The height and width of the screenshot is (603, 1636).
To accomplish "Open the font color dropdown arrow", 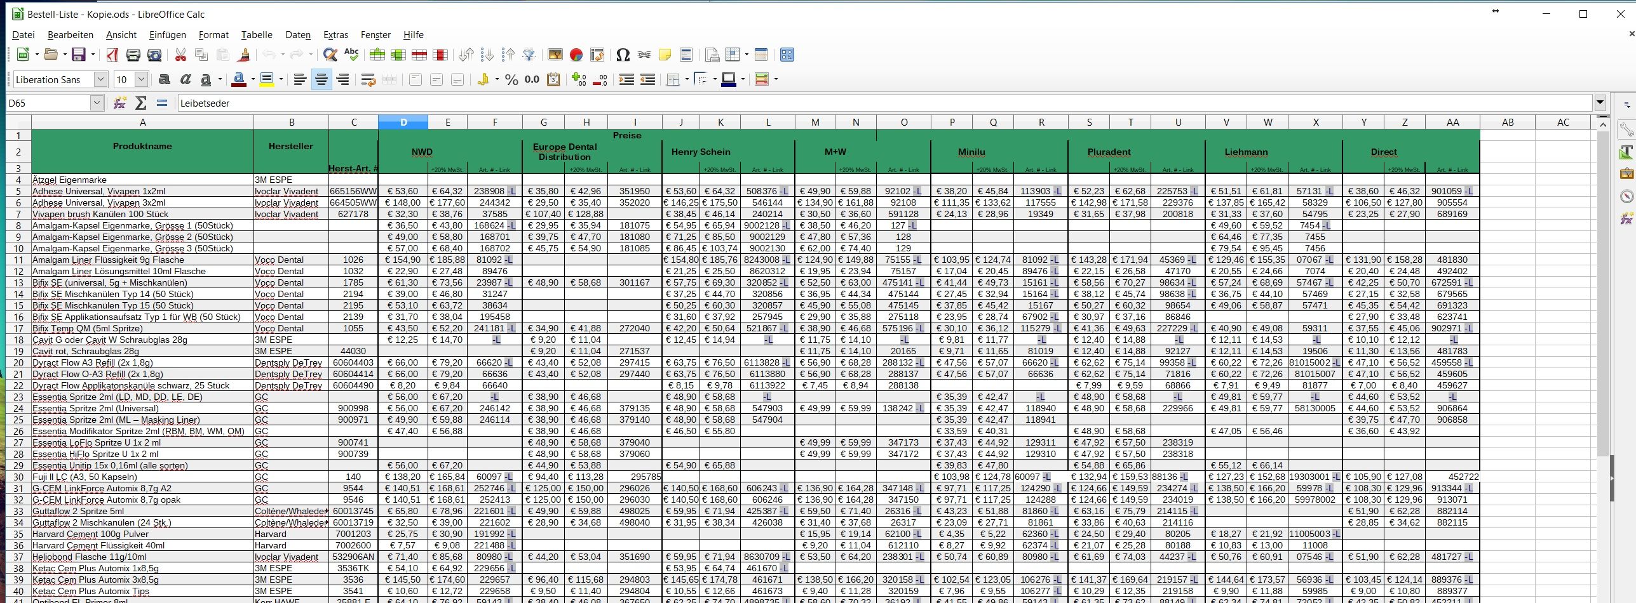I will [x=253, y=80].
